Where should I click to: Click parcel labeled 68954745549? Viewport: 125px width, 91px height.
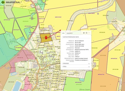tap(58, 17)
